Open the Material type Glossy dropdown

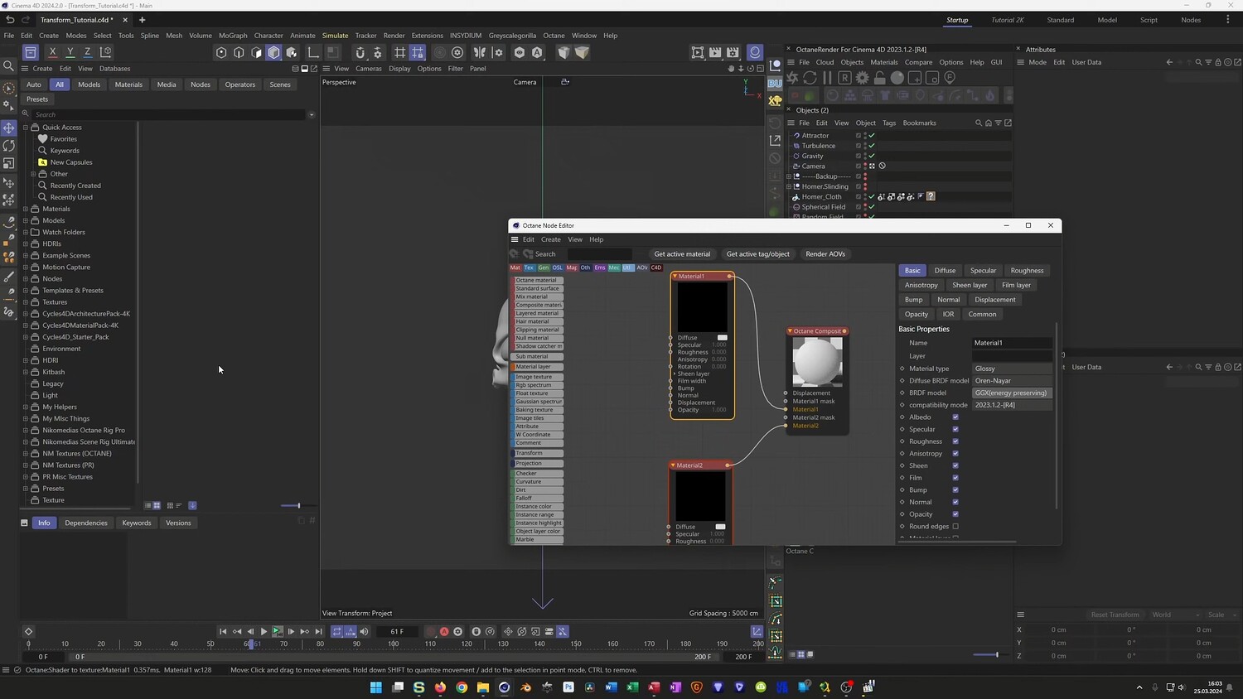1012,369
